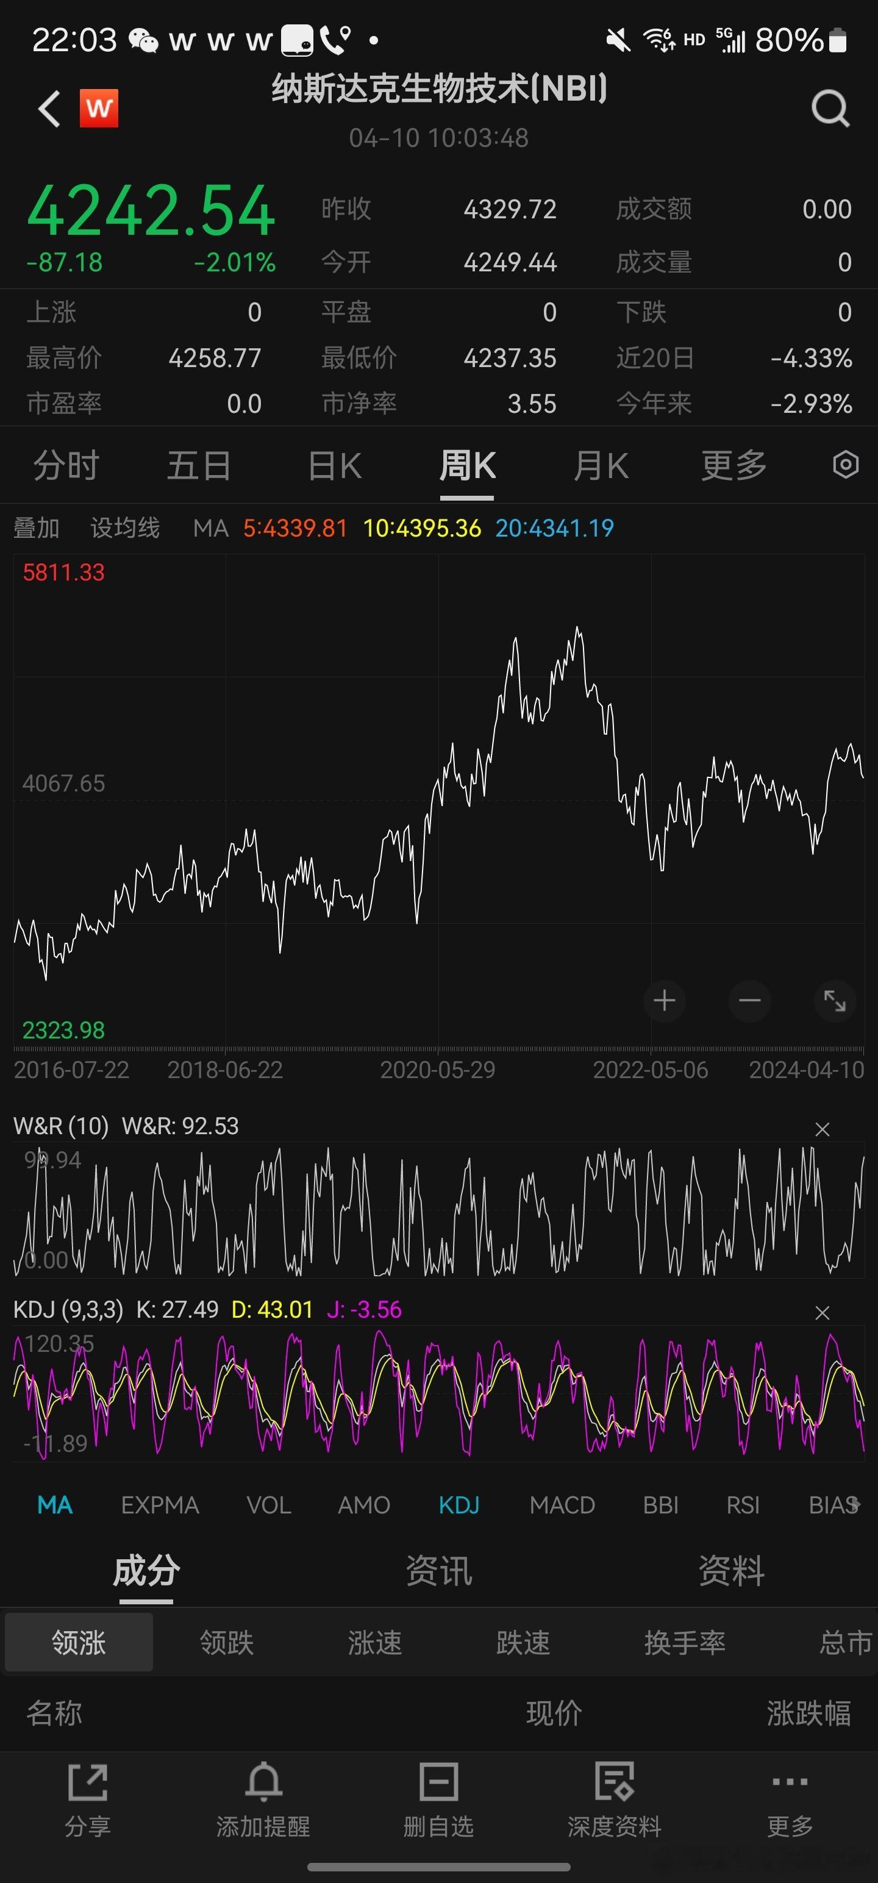Tap the MA 5:4339.81 value

[295, 528]
